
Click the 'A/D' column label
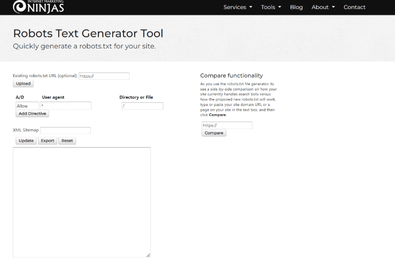click(20, 97)
